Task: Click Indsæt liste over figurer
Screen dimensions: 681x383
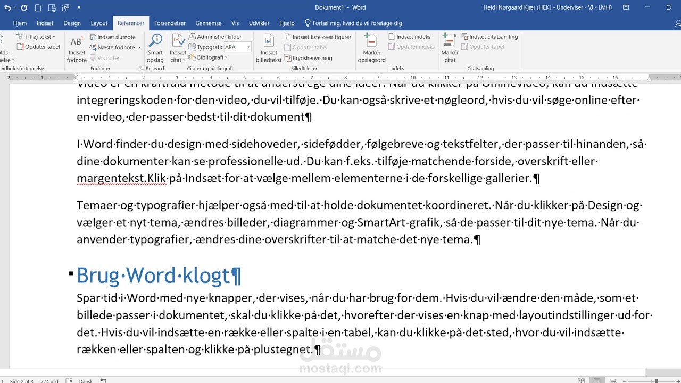Action: click(x=318, y=37)
